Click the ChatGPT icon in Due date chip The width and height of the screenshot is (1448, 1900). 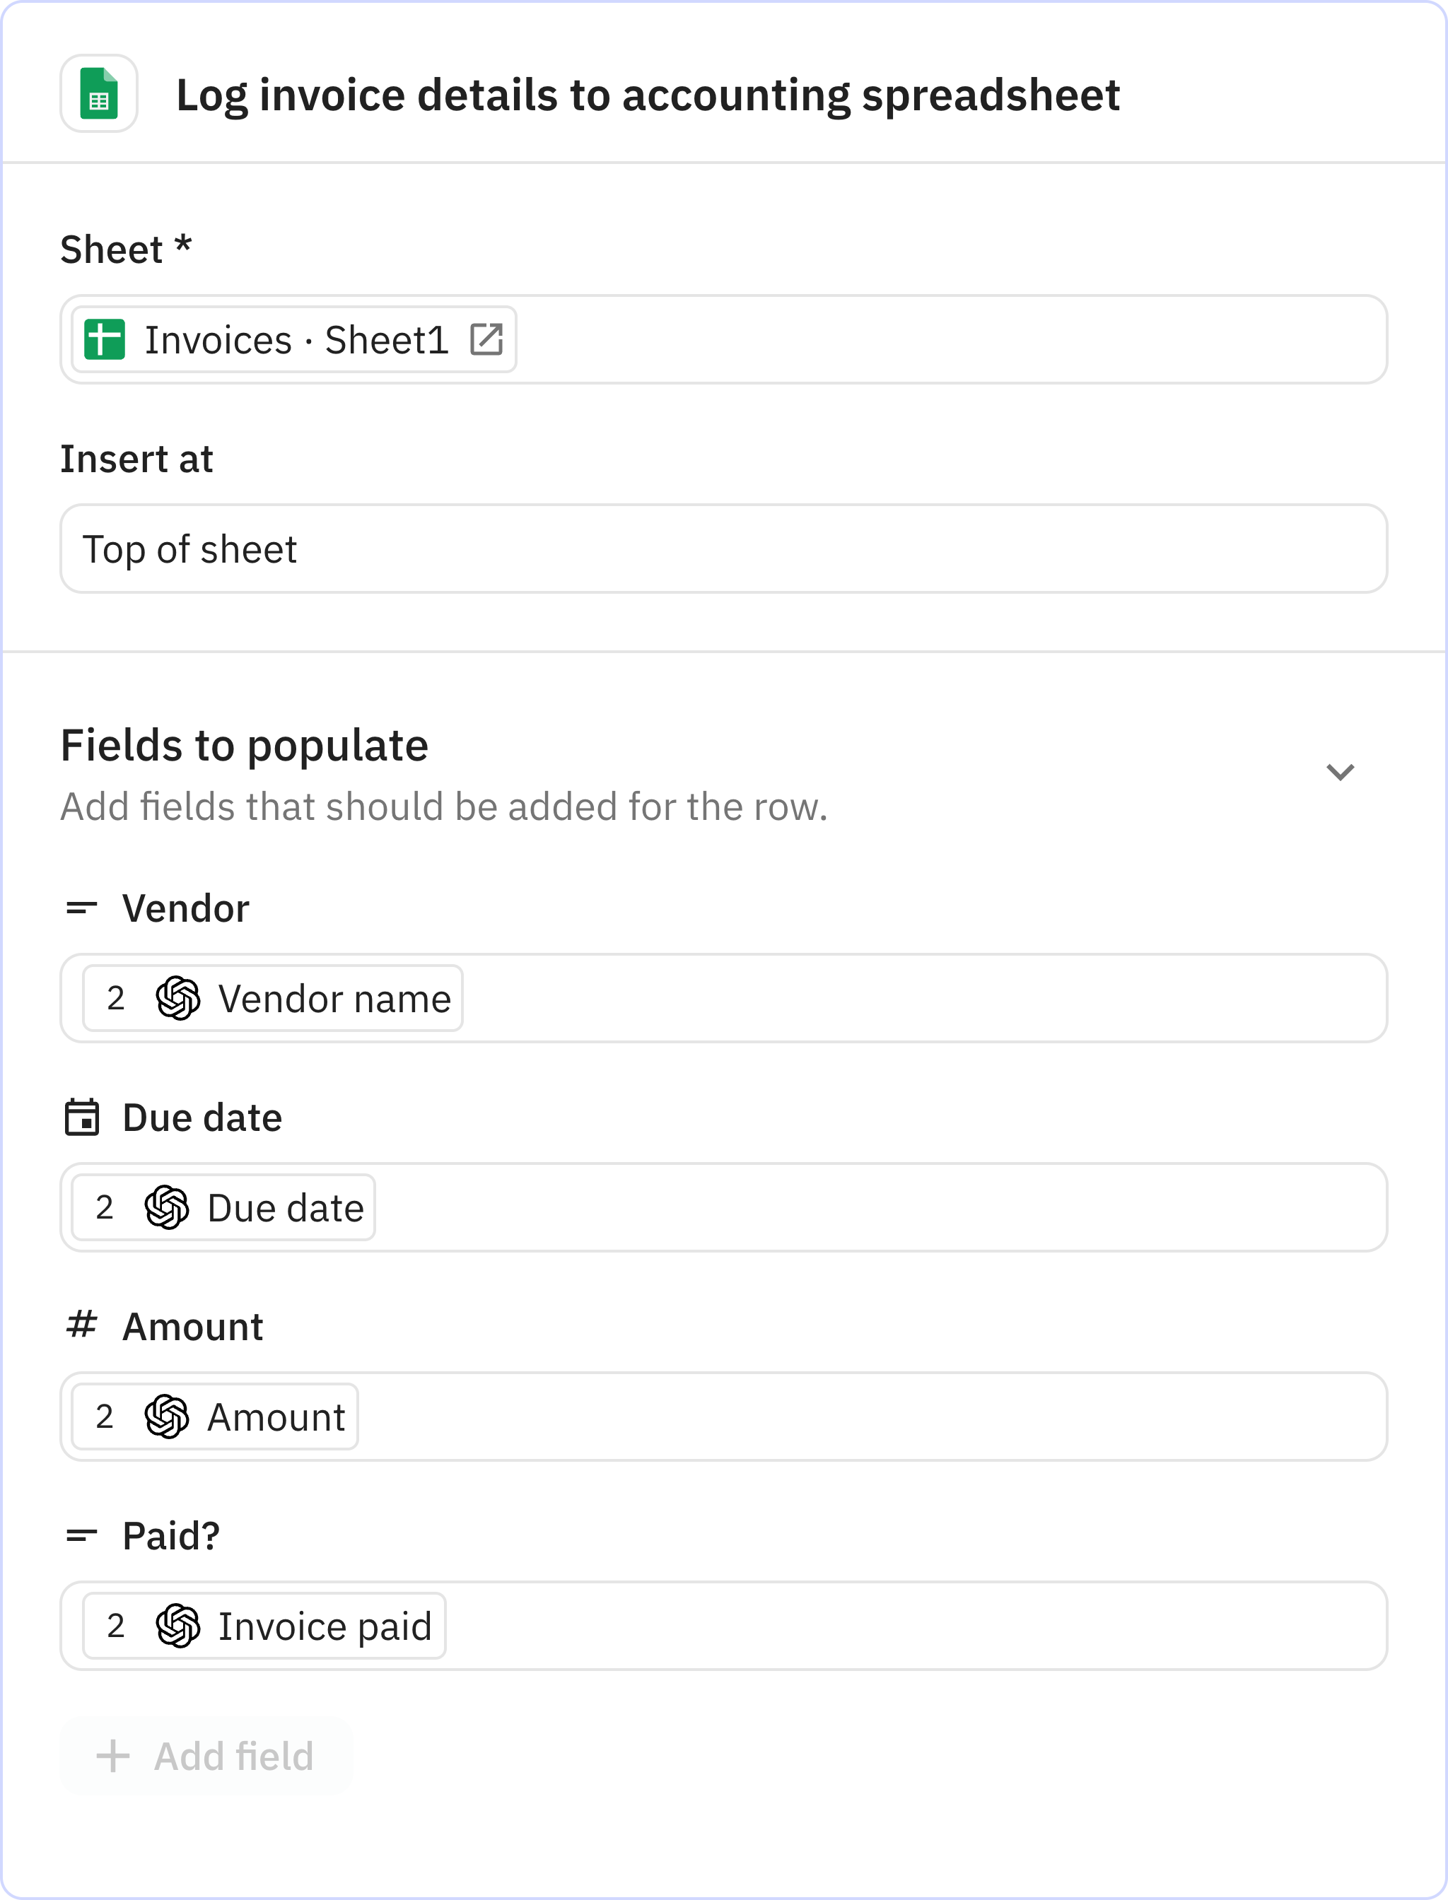(166, 1207)
